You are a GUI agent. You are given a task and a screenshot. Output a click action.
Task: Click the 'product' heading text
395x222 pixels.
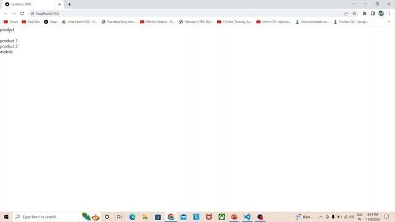[x=7, y=30]
